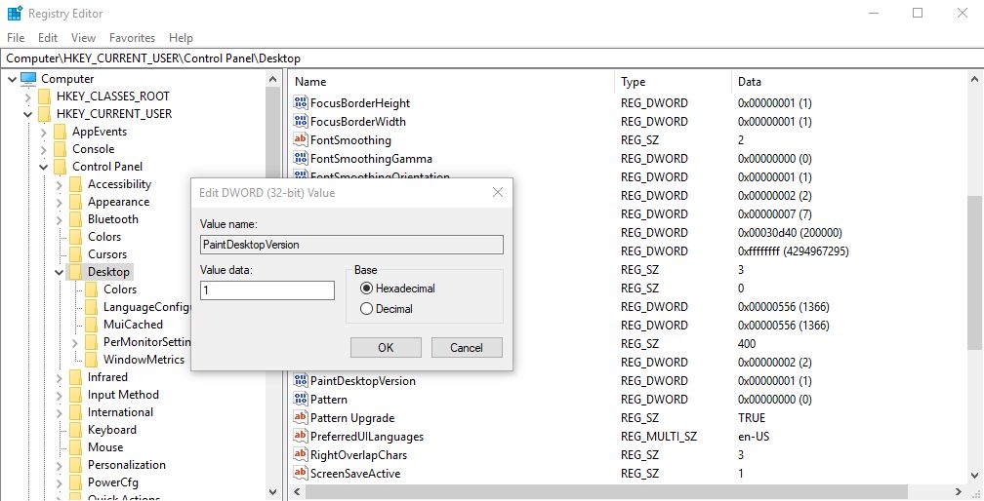Click HKEY_CURRENT_USER folder icon
This screenshot has height=501, width=984.
[x=44, y=114]
